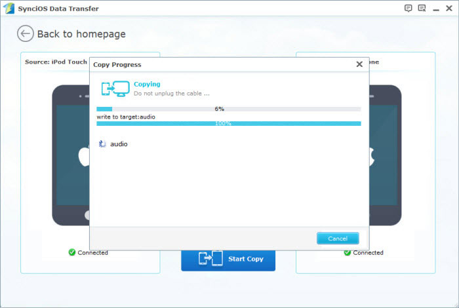Click the overall 6% progress bar
The height and width of the screenshot is (308, 459).
click(x=229, y=109)
